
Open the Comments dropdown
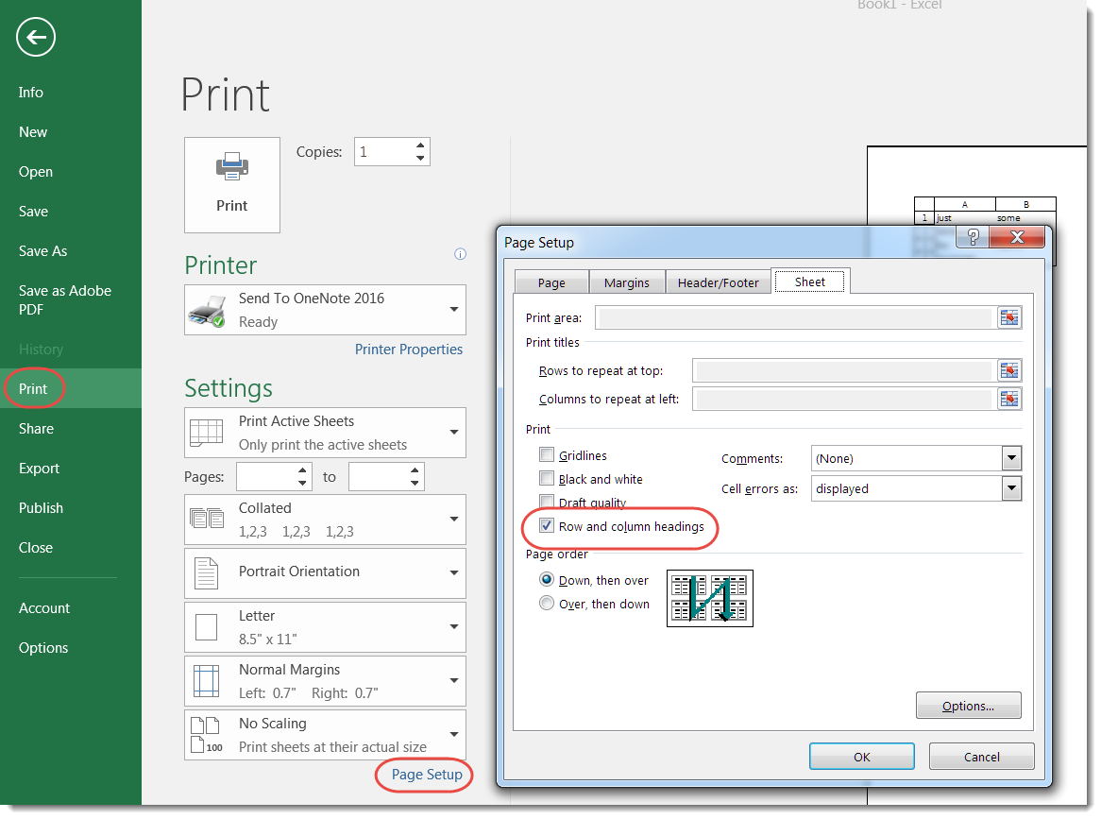[1011, 458]
